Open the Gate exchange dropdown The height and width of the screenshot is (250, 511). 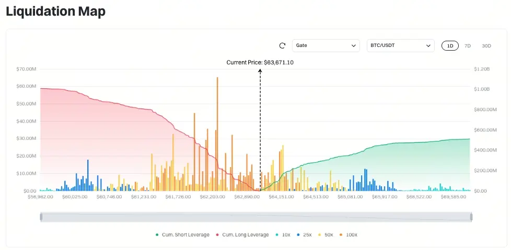(x=326, y=46)
